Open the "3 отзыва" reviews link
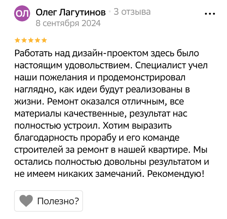227x219 pixels. click(x=132, y=12)
